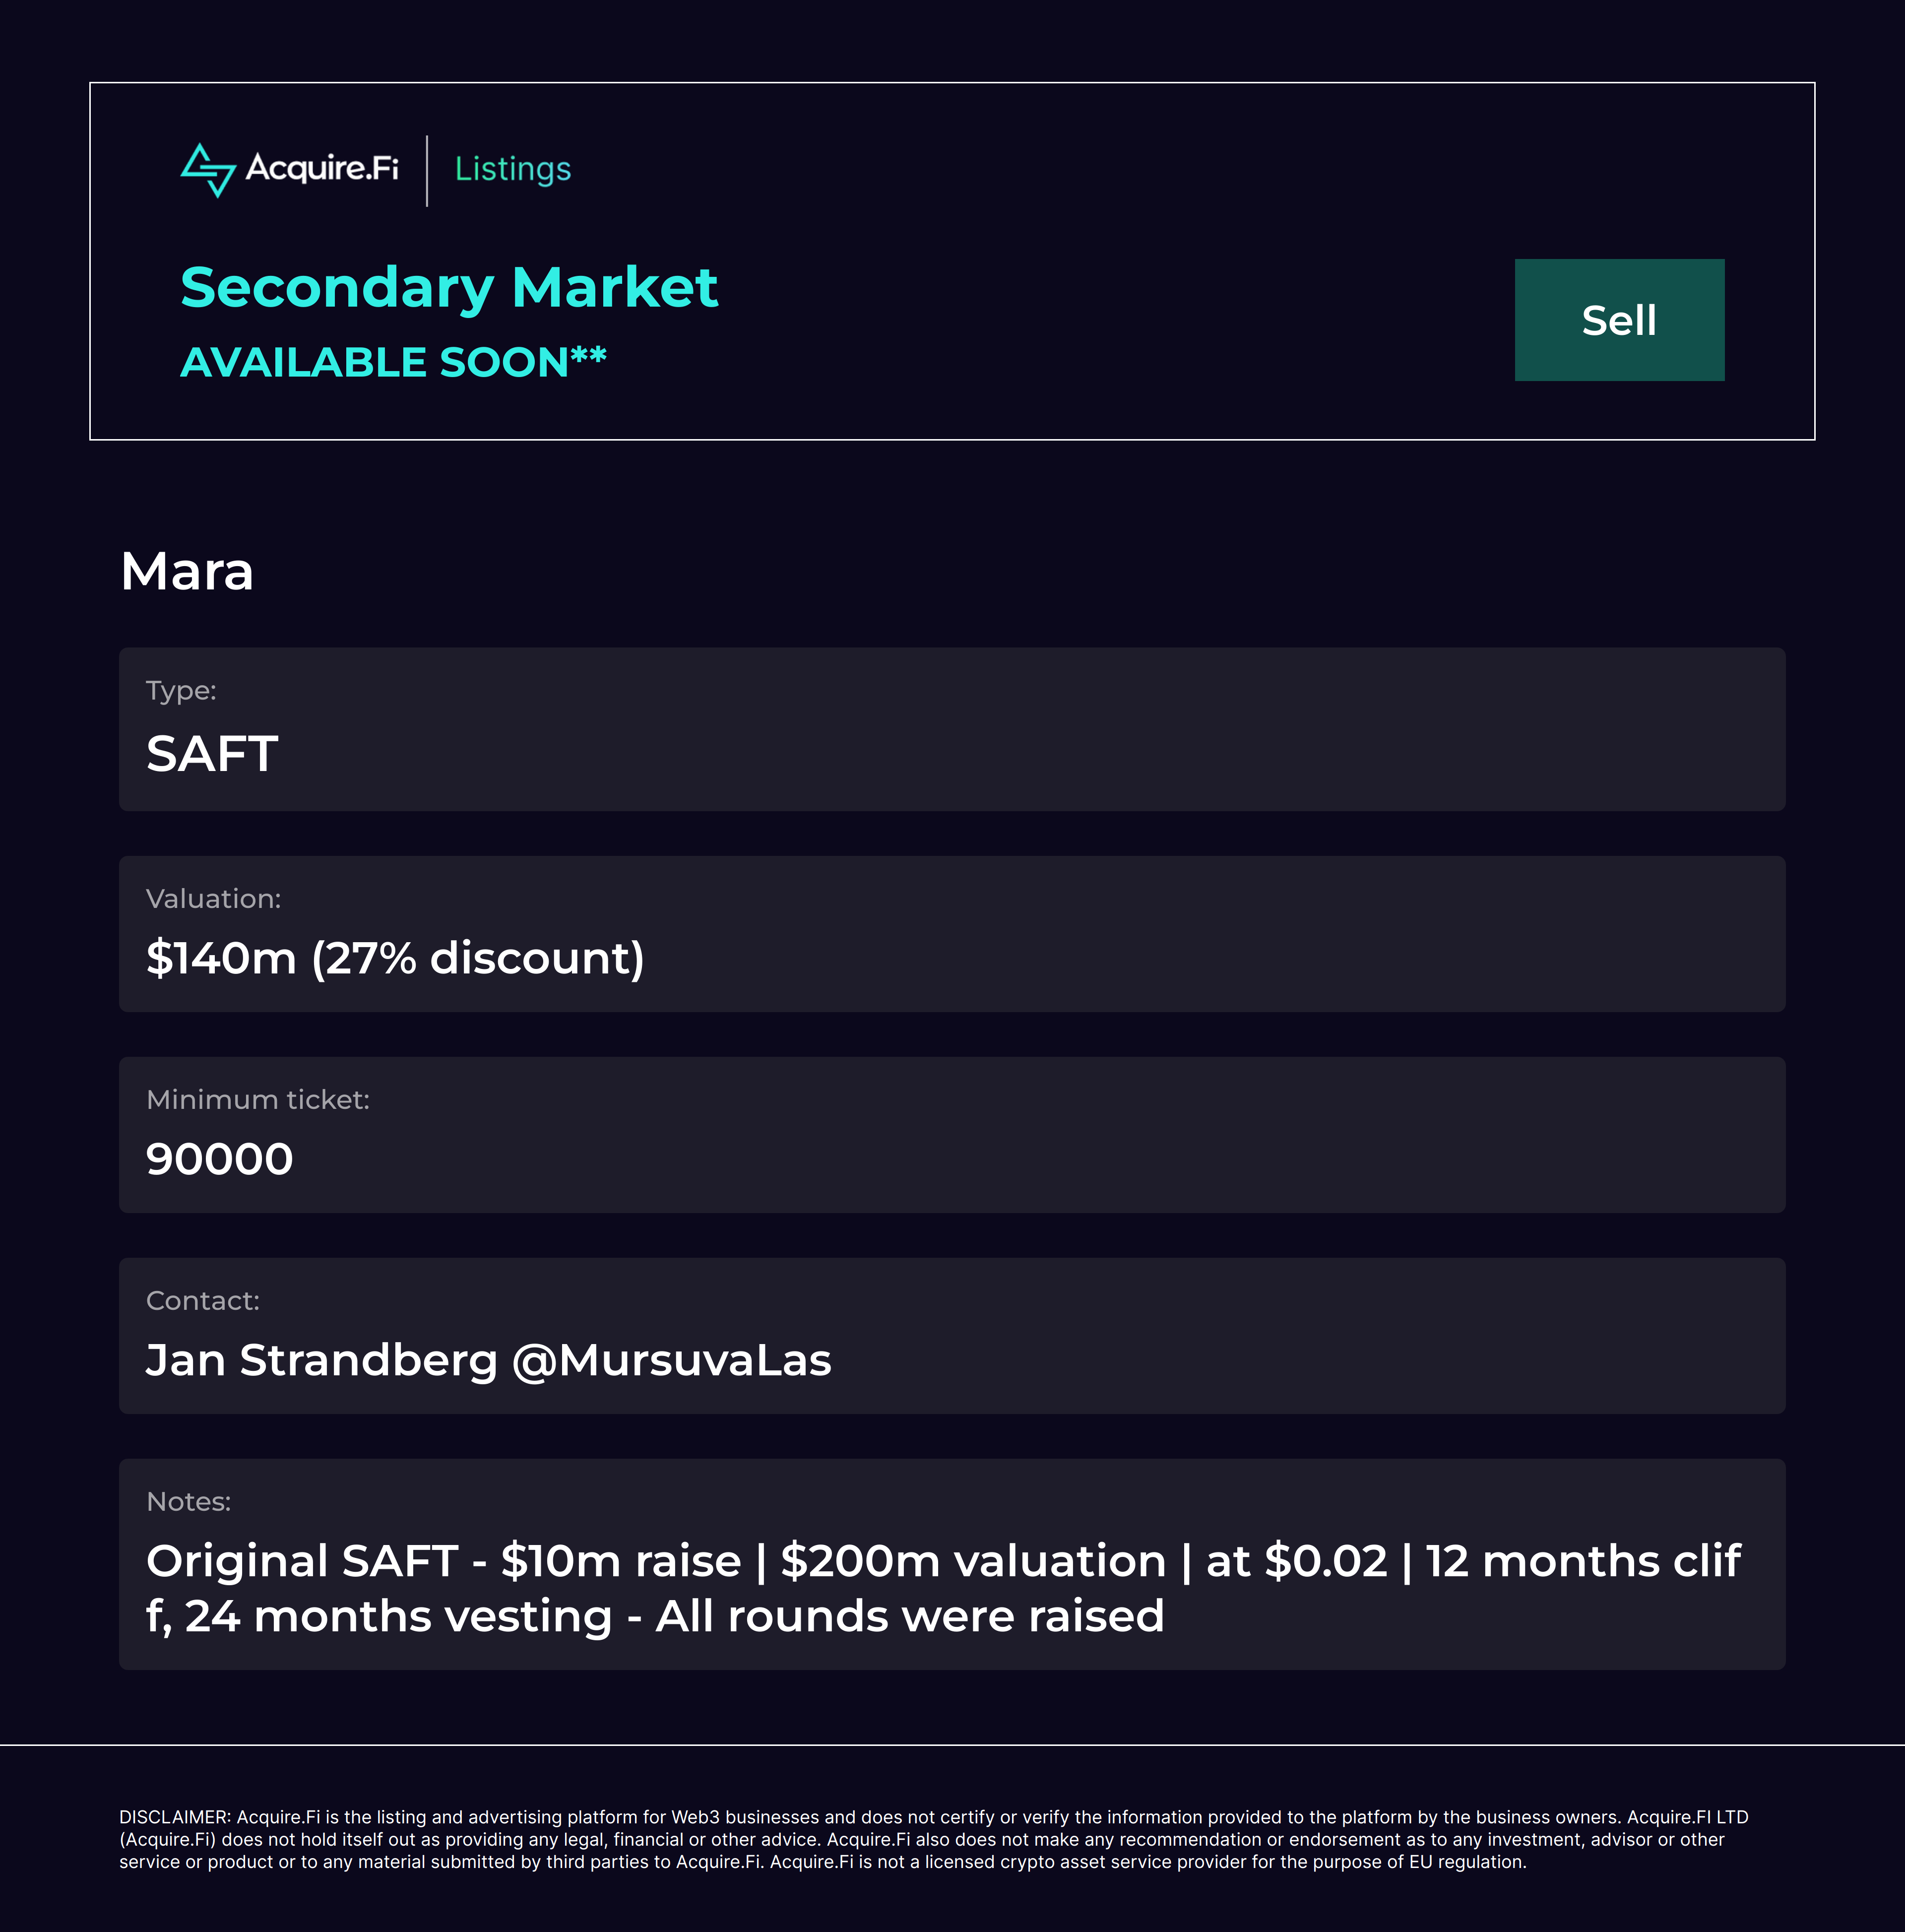1905x1932 pixels.
Task: Click the Contact field label
Action: 203,1301
